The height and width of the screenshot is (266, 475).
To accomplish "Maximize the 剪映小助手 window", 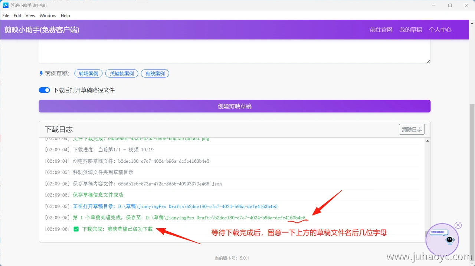I will pos(450,5).
